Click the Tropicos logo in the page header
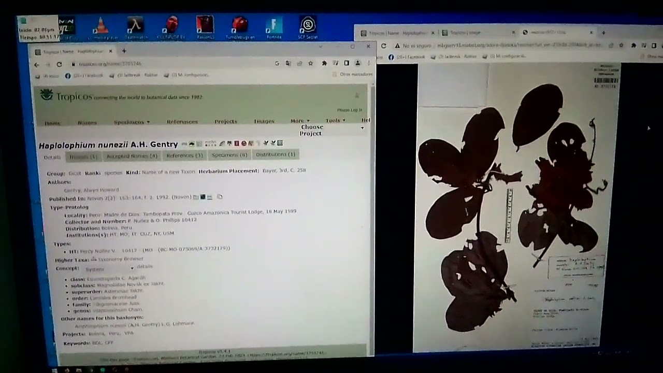 coord(67,96)
